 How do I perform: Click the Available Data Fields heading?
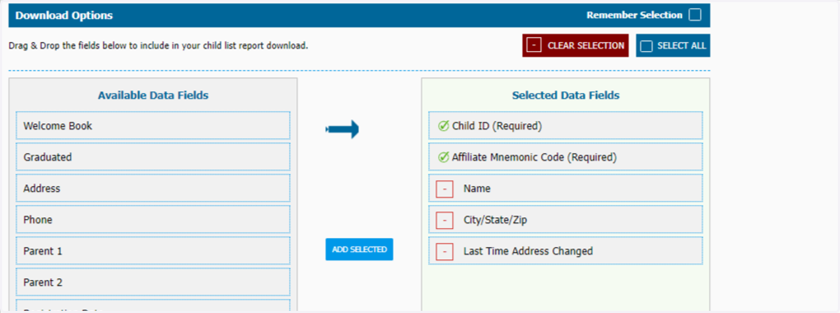point(153,95)
